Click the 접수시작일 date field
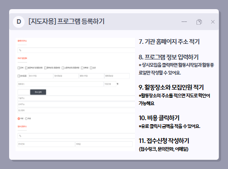Viewport: 228px width, 169px height. [41, 76]
